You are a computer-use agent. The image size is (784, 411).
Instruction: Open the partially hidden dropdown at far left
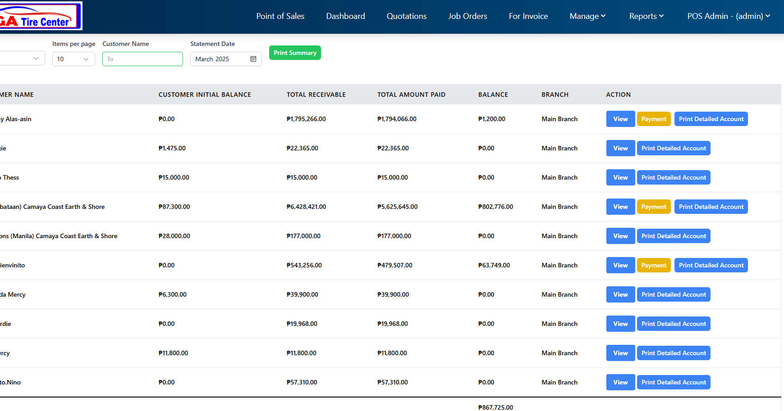23,59
